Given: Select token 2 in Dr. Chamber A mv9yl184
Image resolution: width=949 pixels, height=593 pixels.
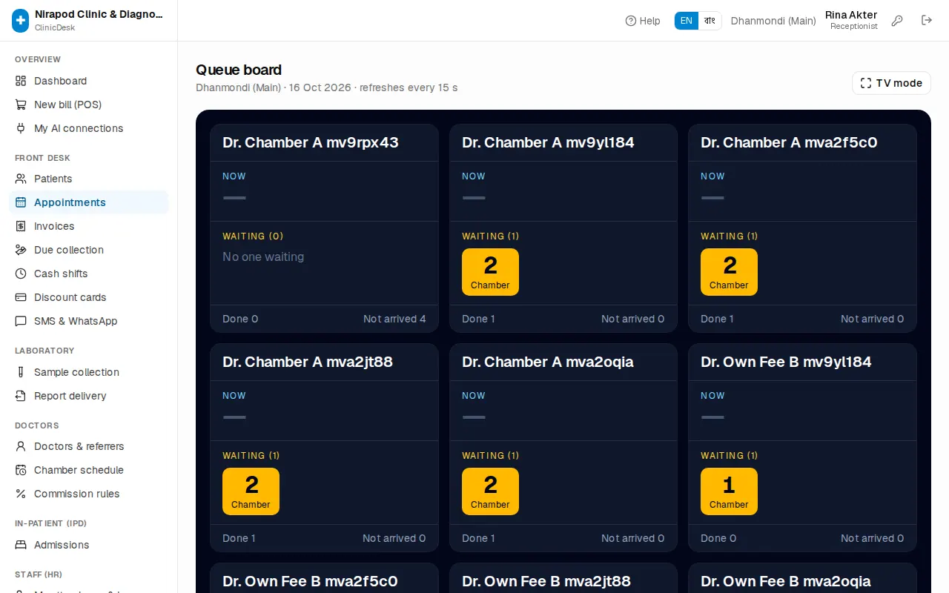Looking at the screenshot, I should (x=490, y=272).
